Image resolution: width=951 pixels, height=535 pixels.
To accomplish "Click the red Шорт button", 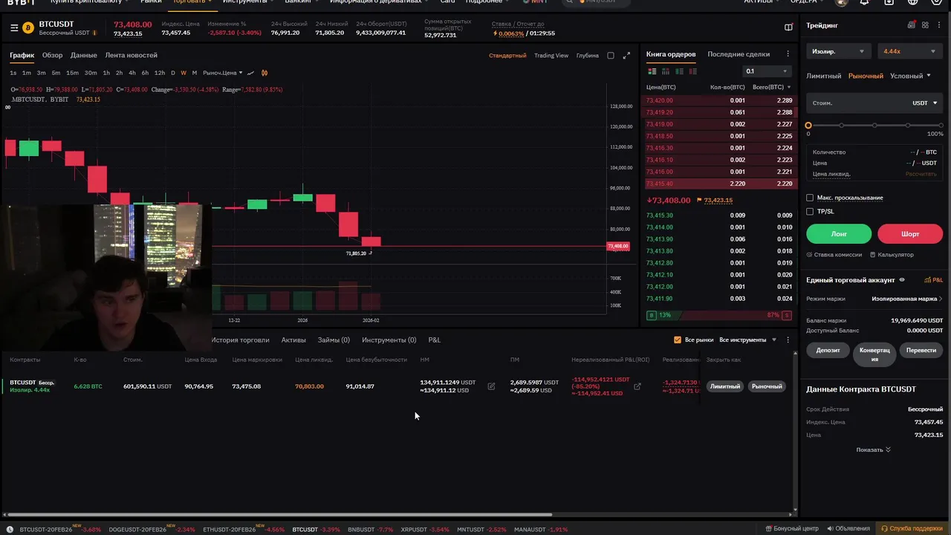I will click(910, 233).
